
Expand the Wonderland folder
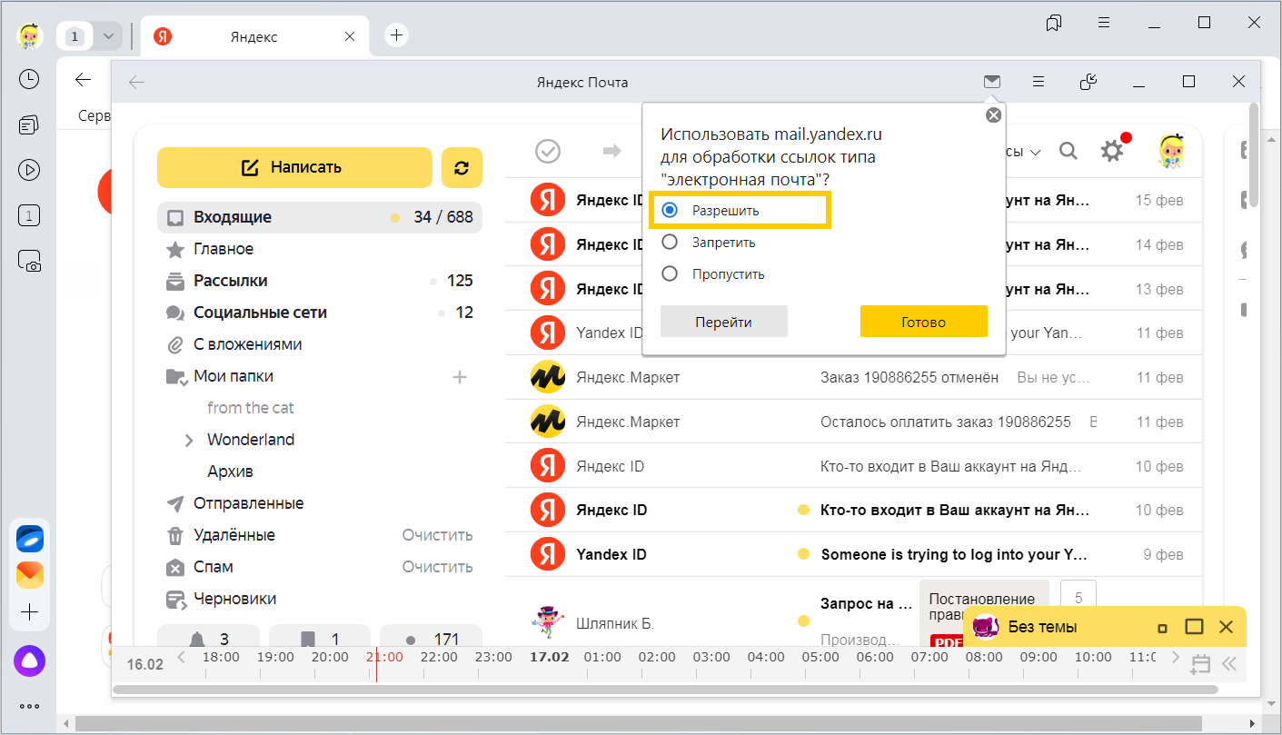[x=189, y=440]
